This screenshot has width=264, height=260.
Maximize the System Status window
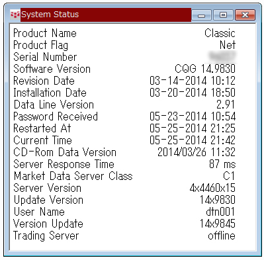pyautogui.click(x=223, y=15)
